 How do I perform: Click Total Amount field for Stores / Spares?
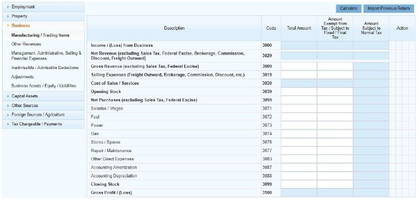point(299,142)
